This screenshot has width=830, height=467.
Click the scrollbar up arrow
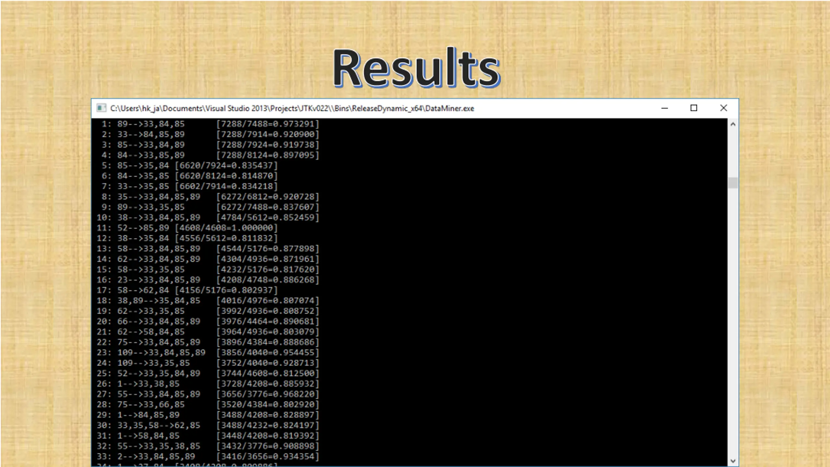(733, 124)
